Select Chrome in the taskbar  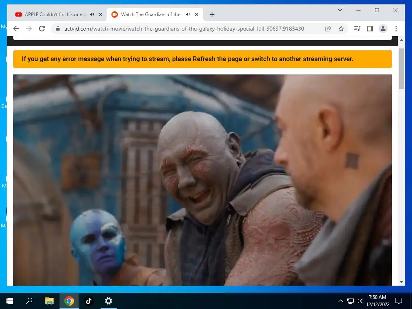[69, 301]
